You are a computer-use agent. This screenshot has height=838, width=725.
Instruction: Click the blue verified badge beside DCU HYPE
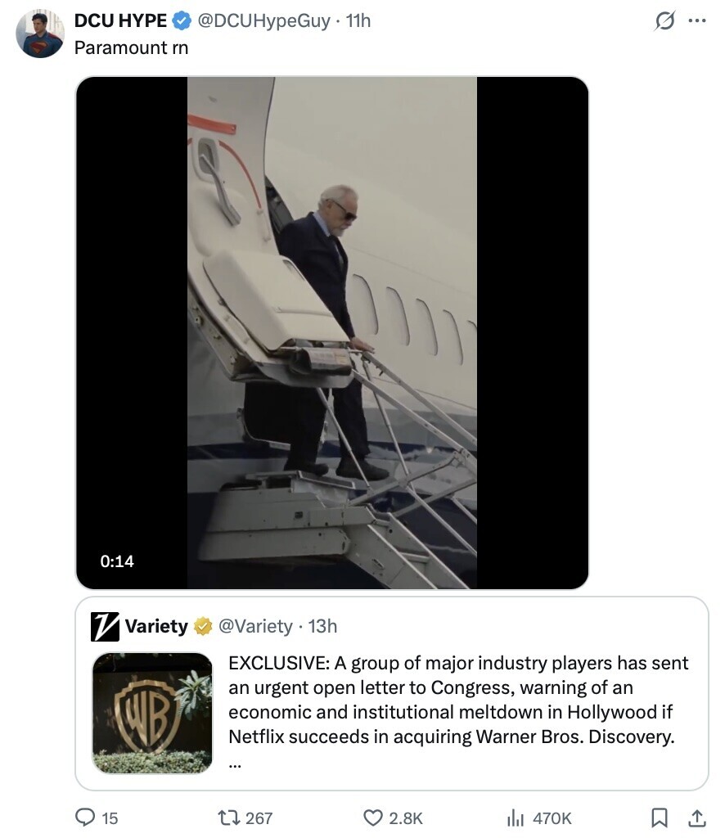pyautogui.click(x=182, y=20)
